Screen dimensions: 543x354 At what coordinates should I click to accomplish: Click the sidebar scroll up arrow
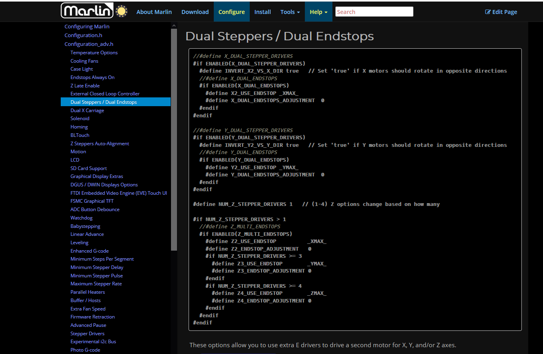click(174, 26)
